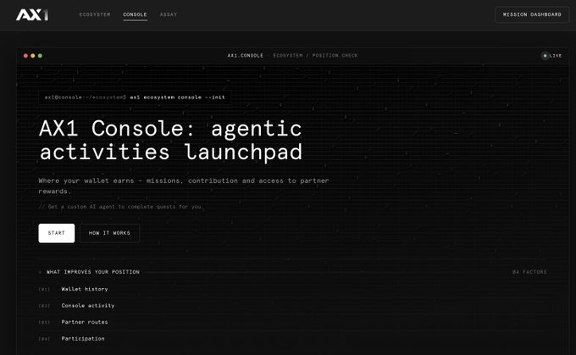Click the AX1 logo
The image size is (576, 355).
pos(32,14)
